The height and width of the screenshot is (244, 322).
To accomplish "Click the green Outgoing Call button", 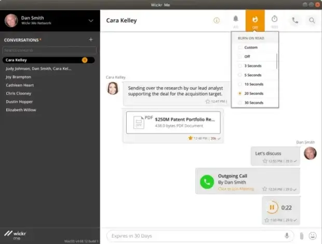I will click(x=208, y=182).
